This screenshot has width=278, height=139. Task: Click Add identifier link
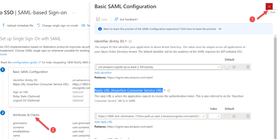(x=103, y=73)
